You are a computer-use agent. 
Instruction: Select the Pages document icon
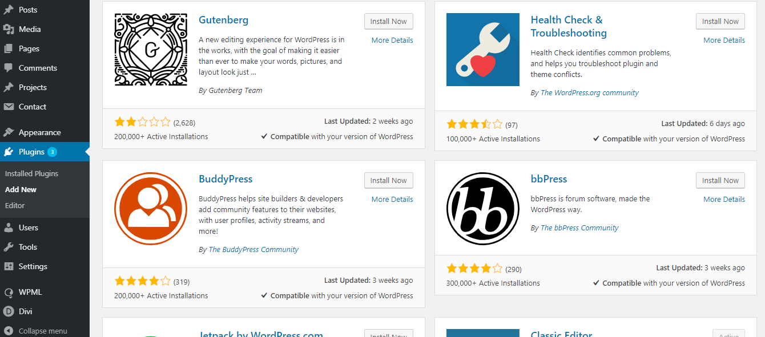(x=10, y=48)
